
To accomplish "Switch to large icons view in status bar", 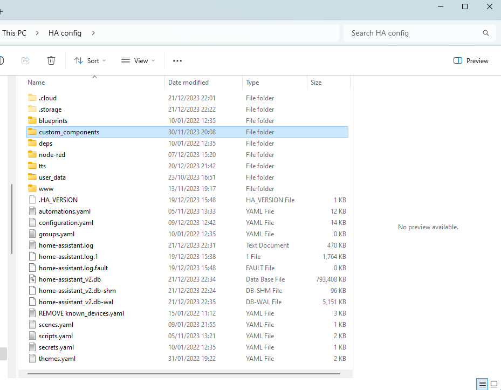I will tap(494, 384).
